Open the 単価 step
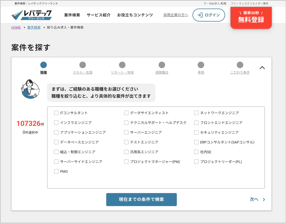The width and height of the screenshot is (286, 223). pyautogui.click(x=201, y=65)
